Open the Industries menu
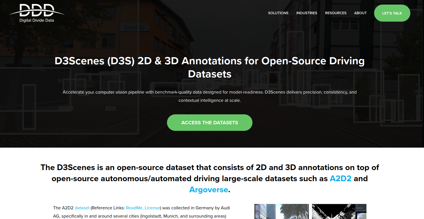The height and width of the screenshot is (219, 424). tap(307, 13)
